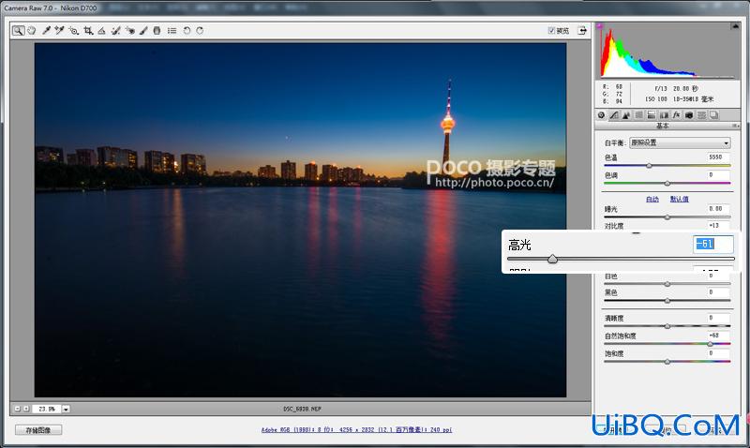Open the 基本 panel flyout menu
Viewport: 750px width, 448px height.
[x=735, y=126]
